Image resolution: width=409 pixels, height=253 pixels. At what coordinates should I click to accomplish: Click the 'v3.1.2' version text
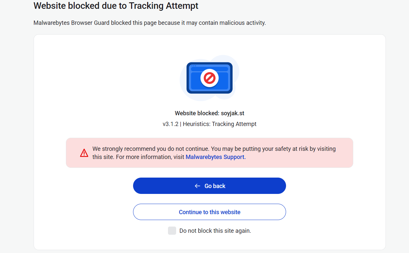[170, 124]
